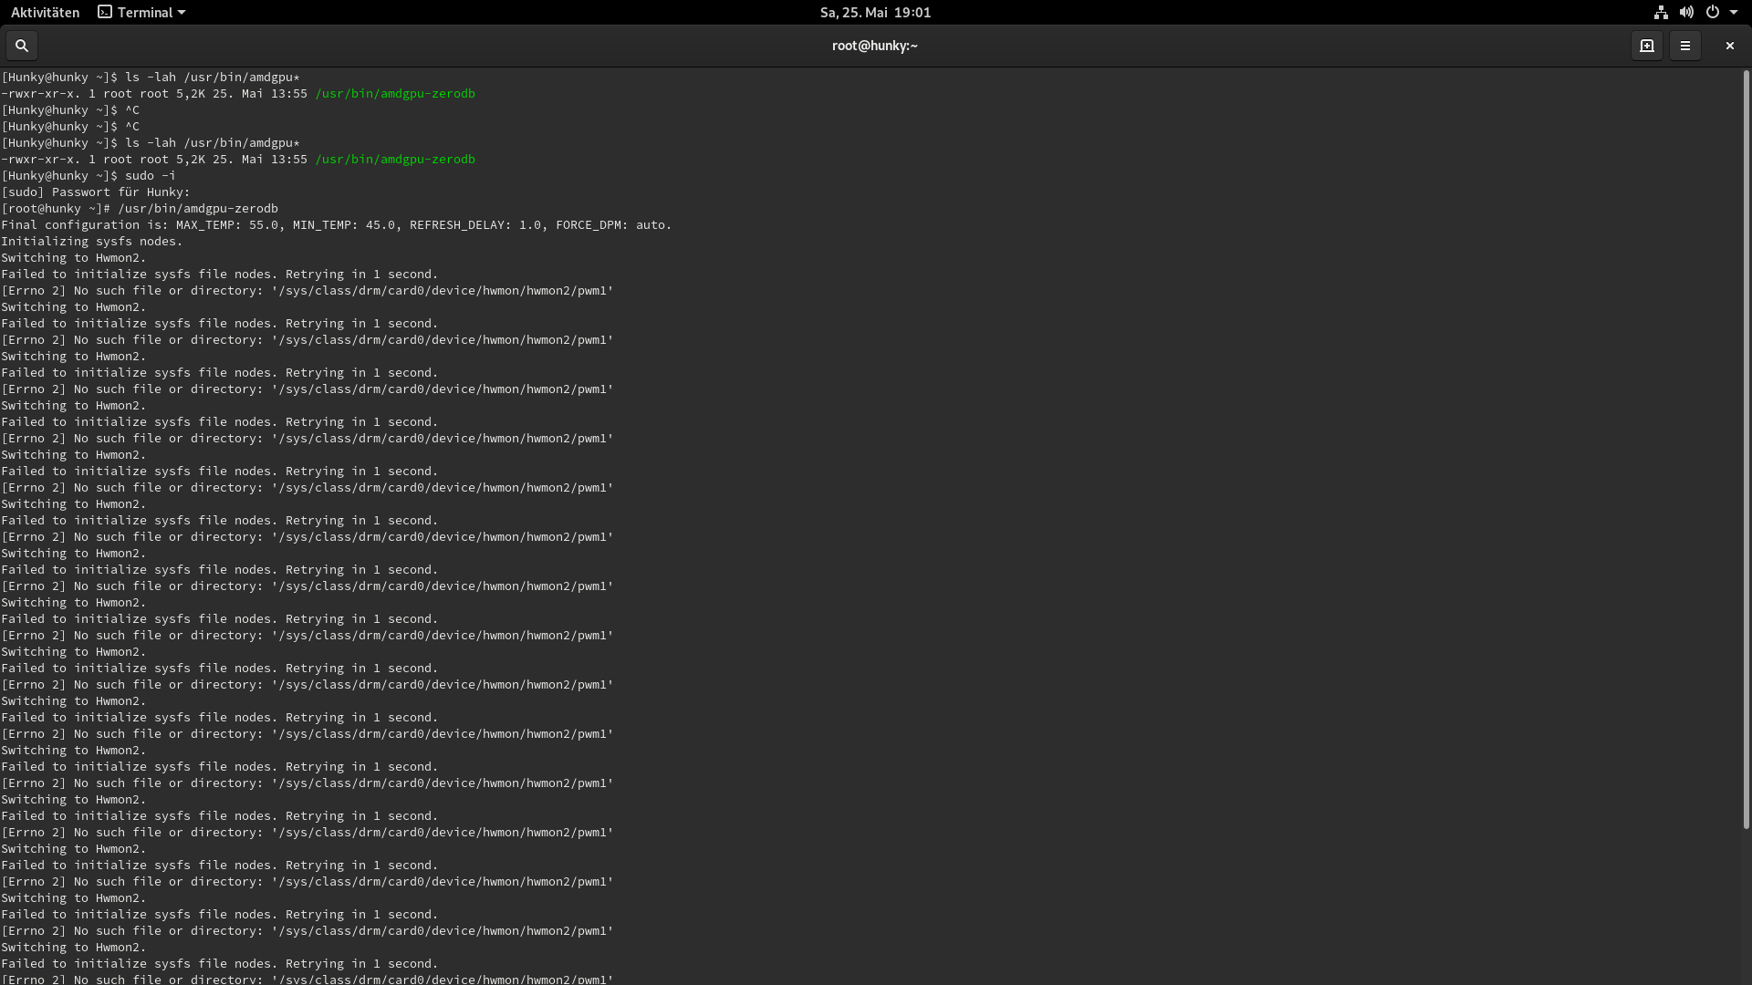Click the 'Final configuration is' output line

pyautogui.click(x=336, y=225)
